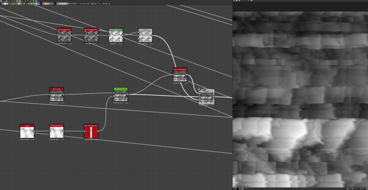Screen dimensions: 368x190
Task: Select the gray swatch in 2D view footer
Action: (x=240, y=189)
